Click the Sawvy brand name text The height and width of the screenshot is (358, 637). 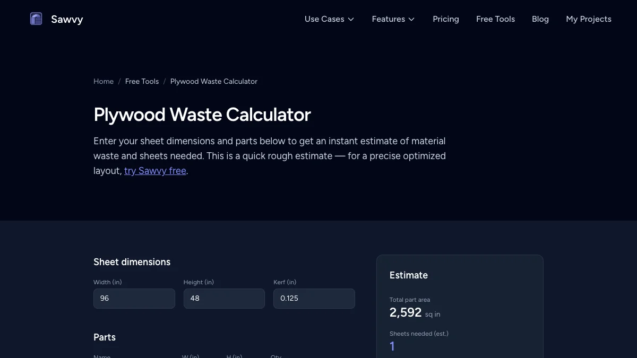[x=67, y=19]
